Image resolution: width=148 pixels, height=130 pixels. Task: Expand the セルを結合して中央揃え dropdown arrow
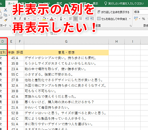130,19
